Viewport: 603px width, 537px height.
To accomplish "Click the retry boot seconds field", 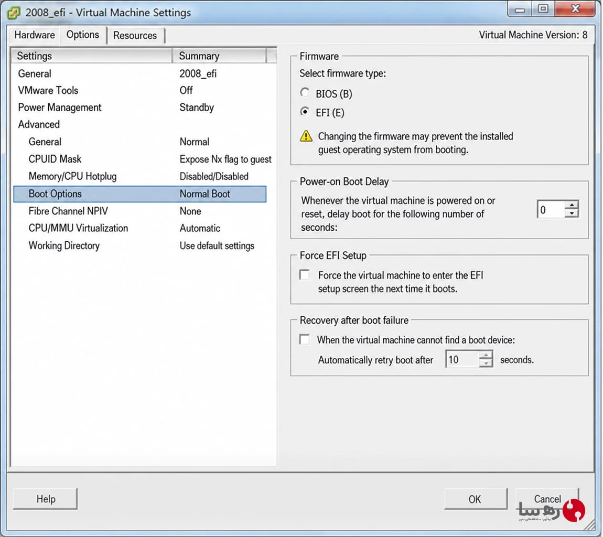I will (462, 359).
